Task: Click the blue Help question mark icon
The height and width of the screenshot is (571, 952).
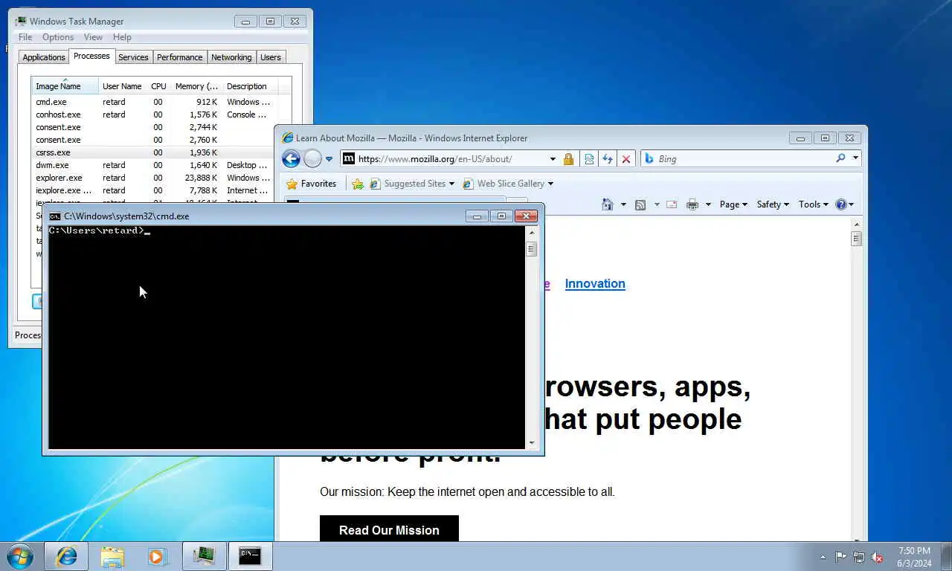Action: (841, 204)
